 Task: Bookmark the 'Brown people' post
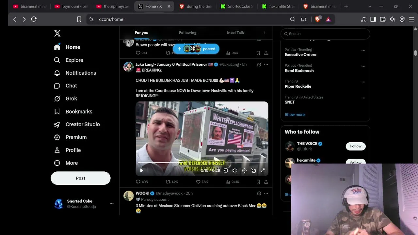258,53
